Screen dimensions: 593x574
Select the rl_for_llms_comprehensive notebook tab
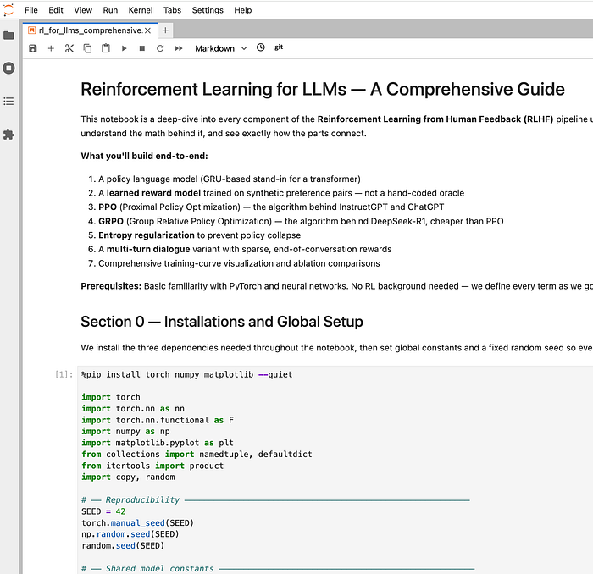click(x=91, y=30)
